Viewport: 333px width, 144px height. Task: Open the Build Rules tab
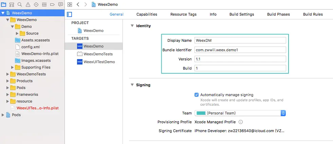coord(313,15)
